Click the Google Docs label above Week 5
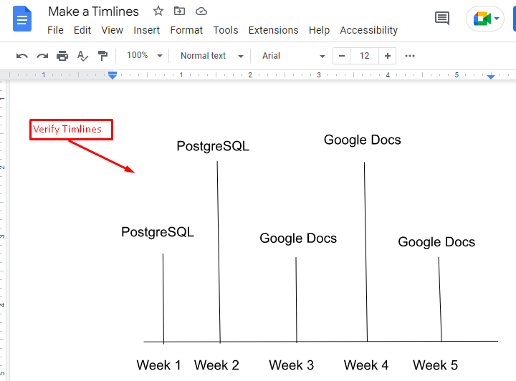Viewport: 516px width, 381px height. (436, 242)
